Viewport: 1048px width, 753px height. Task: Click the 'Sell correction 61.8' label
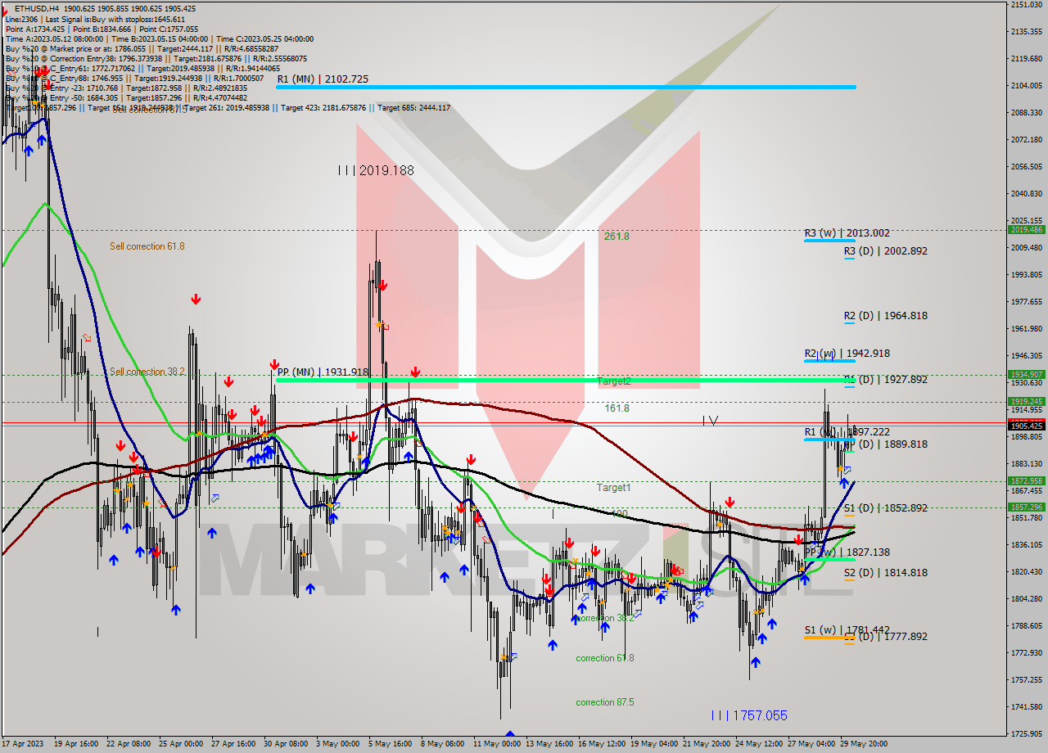(147, 246)
